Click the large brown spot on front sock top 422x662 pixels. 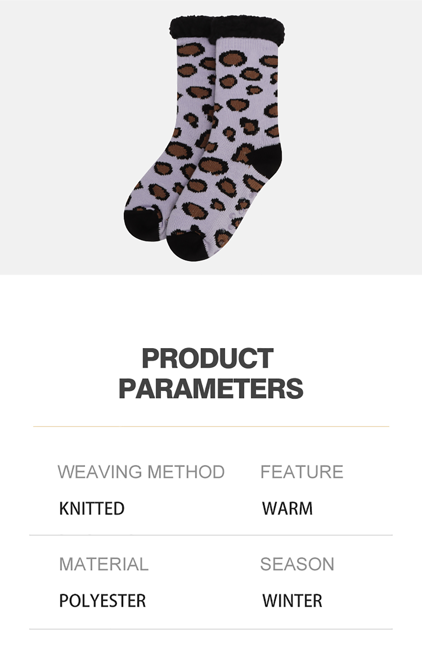(232, 58)
